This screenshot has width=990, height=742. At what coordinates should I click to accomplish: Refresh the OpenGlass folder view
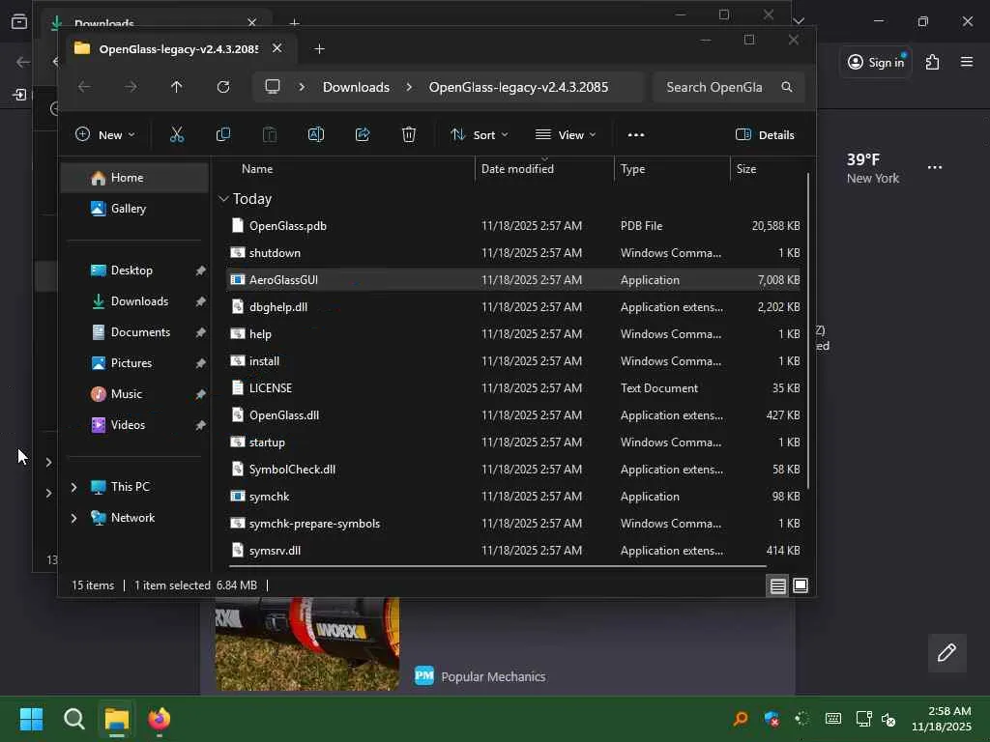click(223, 87)
